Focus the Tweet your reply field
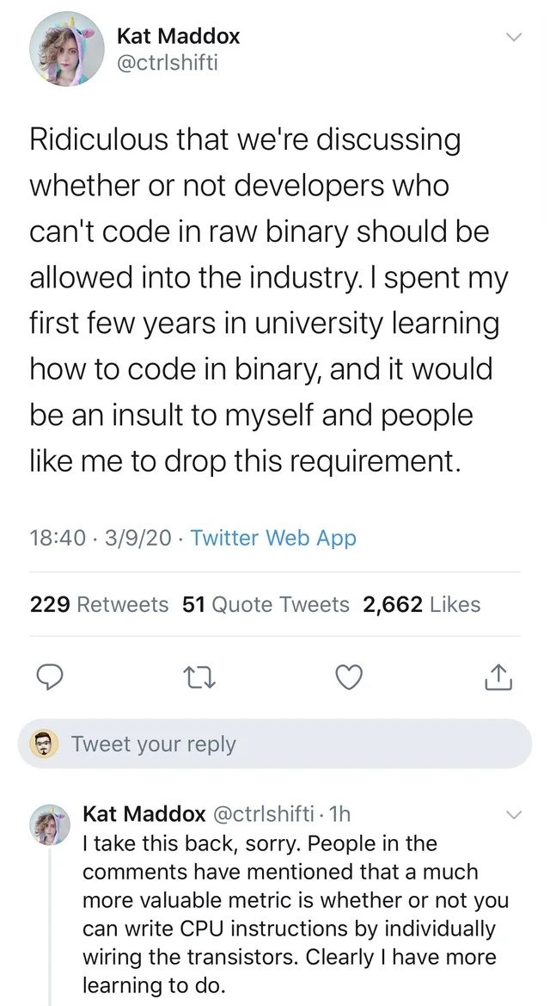Viewport: 550px width, 1006px height. (275, 744)
